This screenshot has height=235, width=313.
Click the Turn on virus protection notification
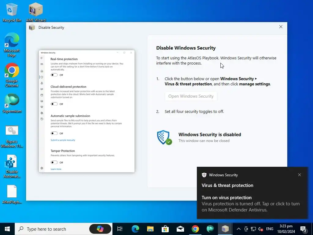click(x=252, y=203)
